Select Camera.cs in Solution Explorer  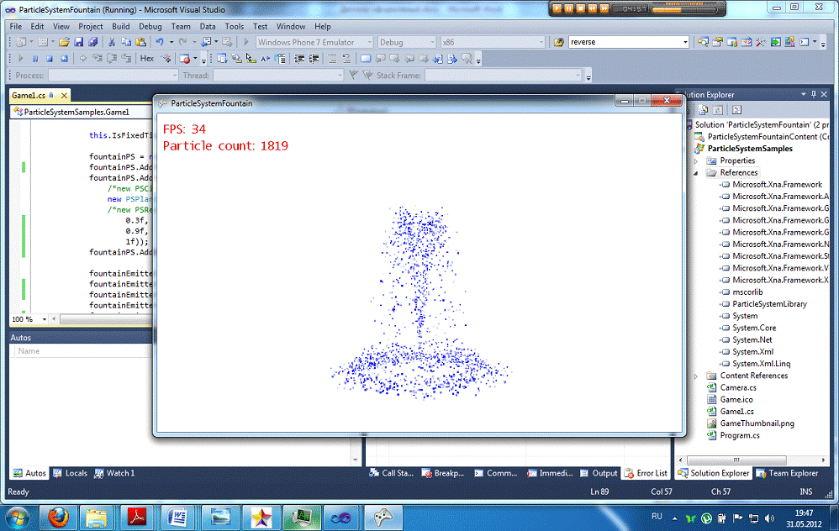[738, 387]
